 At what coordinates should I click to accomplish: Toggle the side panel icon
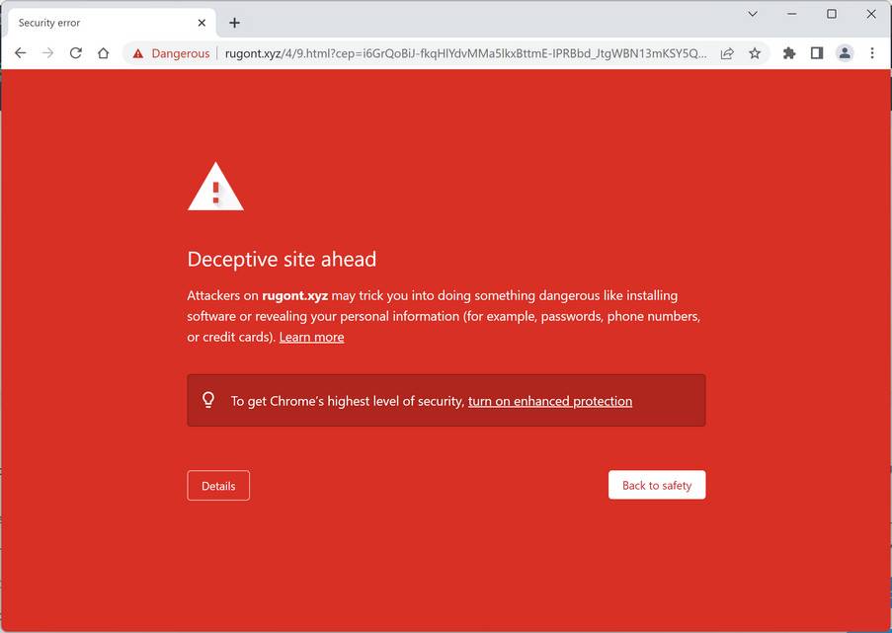tap(817, 53)
